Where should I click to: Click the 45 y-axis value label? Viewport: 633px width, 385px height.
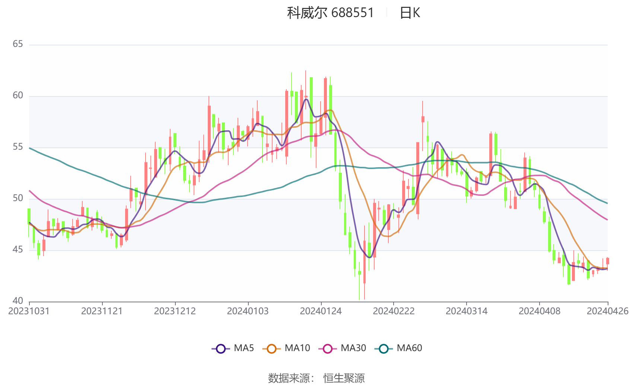[18, 250]
